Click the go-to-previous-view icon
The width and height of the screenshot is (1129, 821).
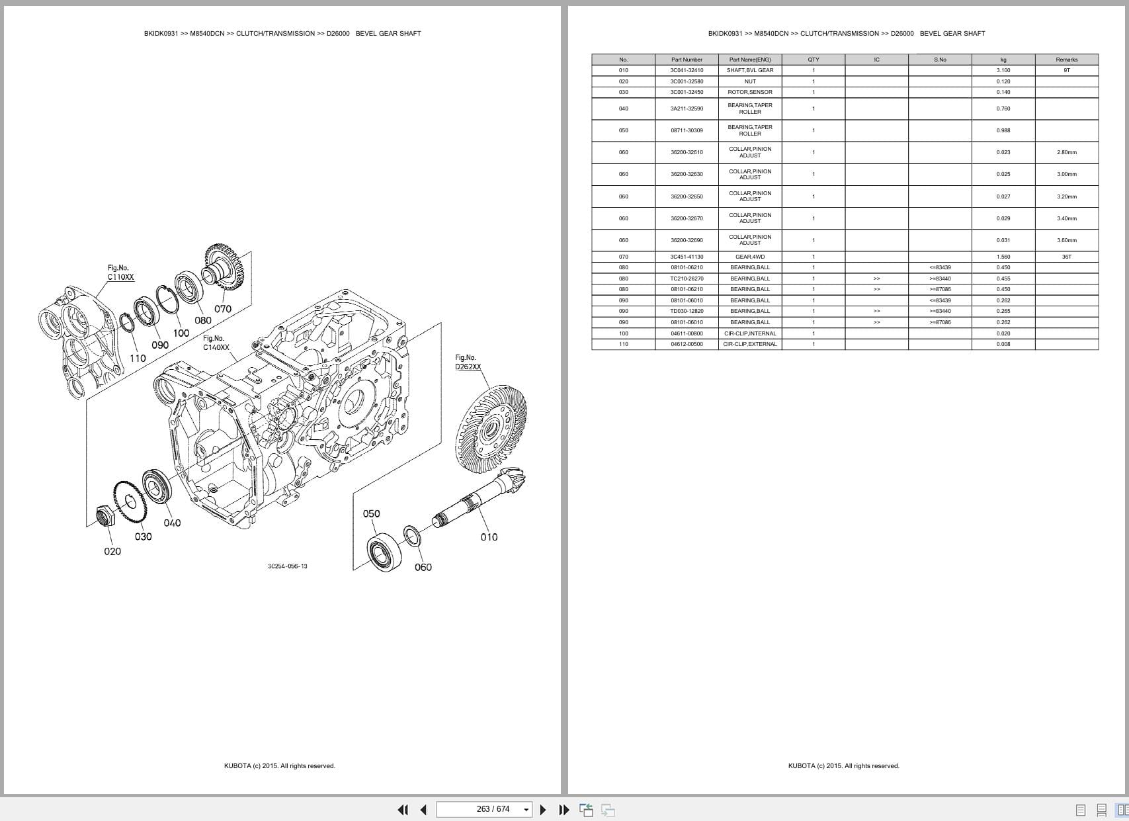tap(586, 810)
